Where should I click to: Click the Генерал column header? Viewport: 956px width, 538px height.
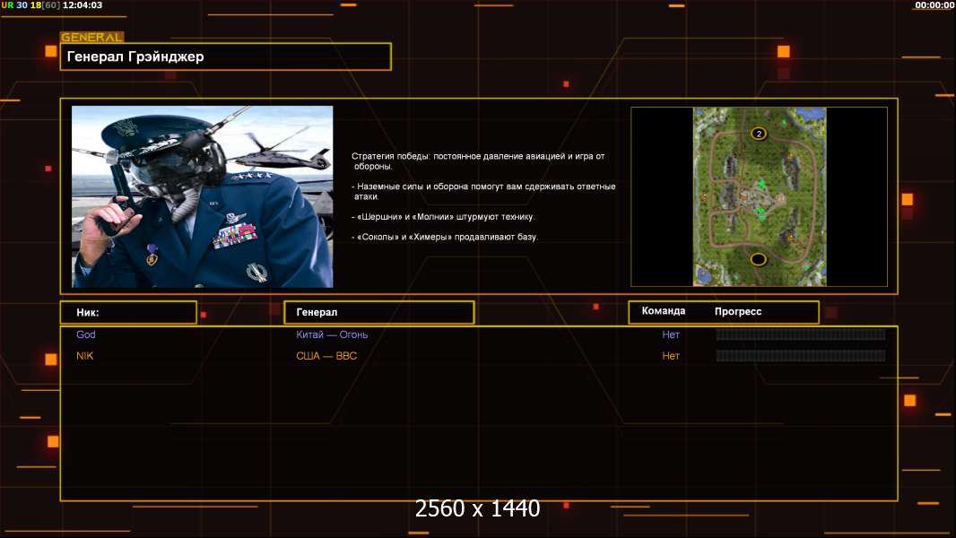pyautogui.click(x=378, y=312)
